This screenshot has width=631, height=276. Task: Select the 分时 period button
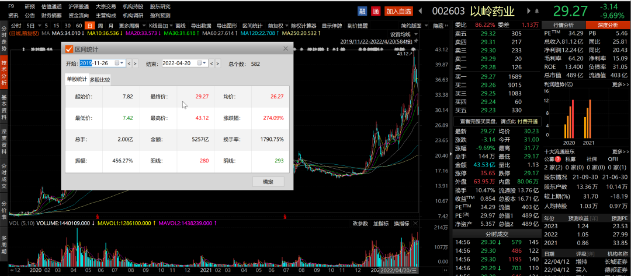pos(16,26)
